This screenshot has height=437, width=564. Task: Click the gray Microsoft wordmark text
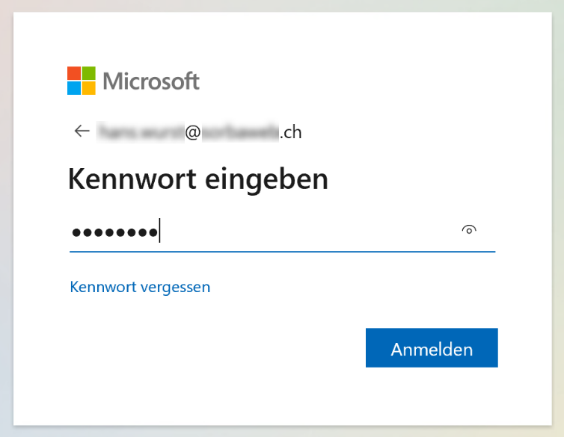(x=151, y=81)
